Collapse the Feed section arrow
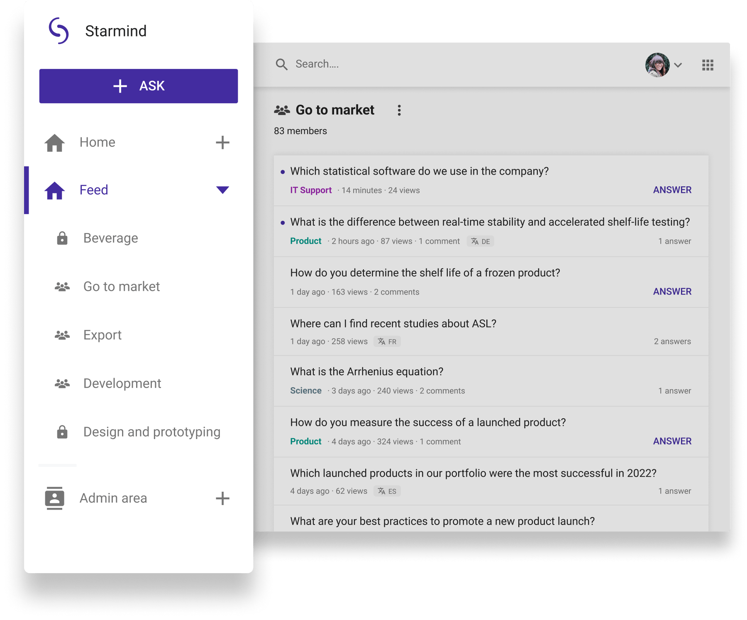 tap(222, 190)
